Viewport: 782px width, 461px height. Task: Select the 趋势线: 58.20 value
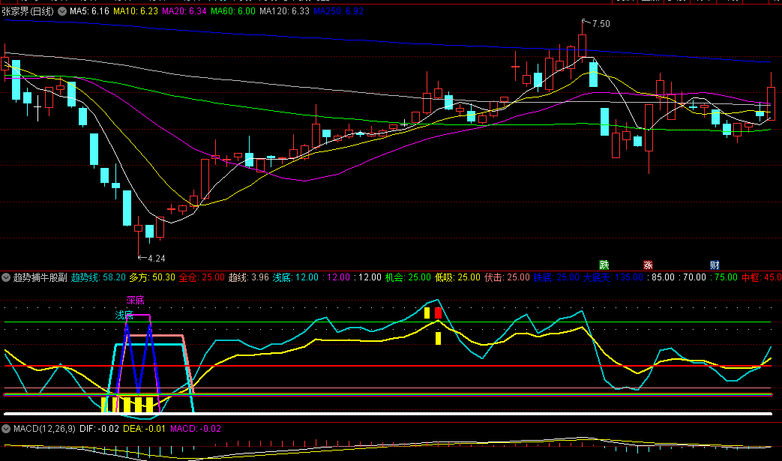(98, 277)
